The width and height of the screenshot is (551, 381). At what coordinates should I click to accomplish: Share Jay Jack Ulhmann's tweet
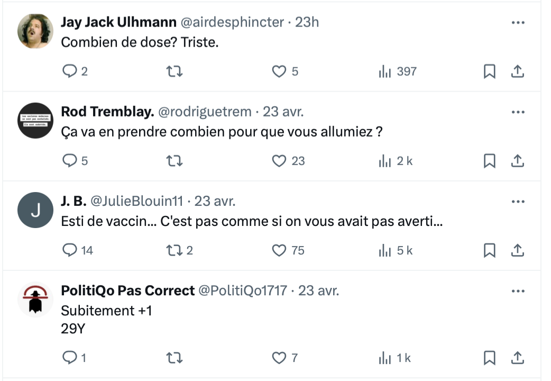point(518,71)
